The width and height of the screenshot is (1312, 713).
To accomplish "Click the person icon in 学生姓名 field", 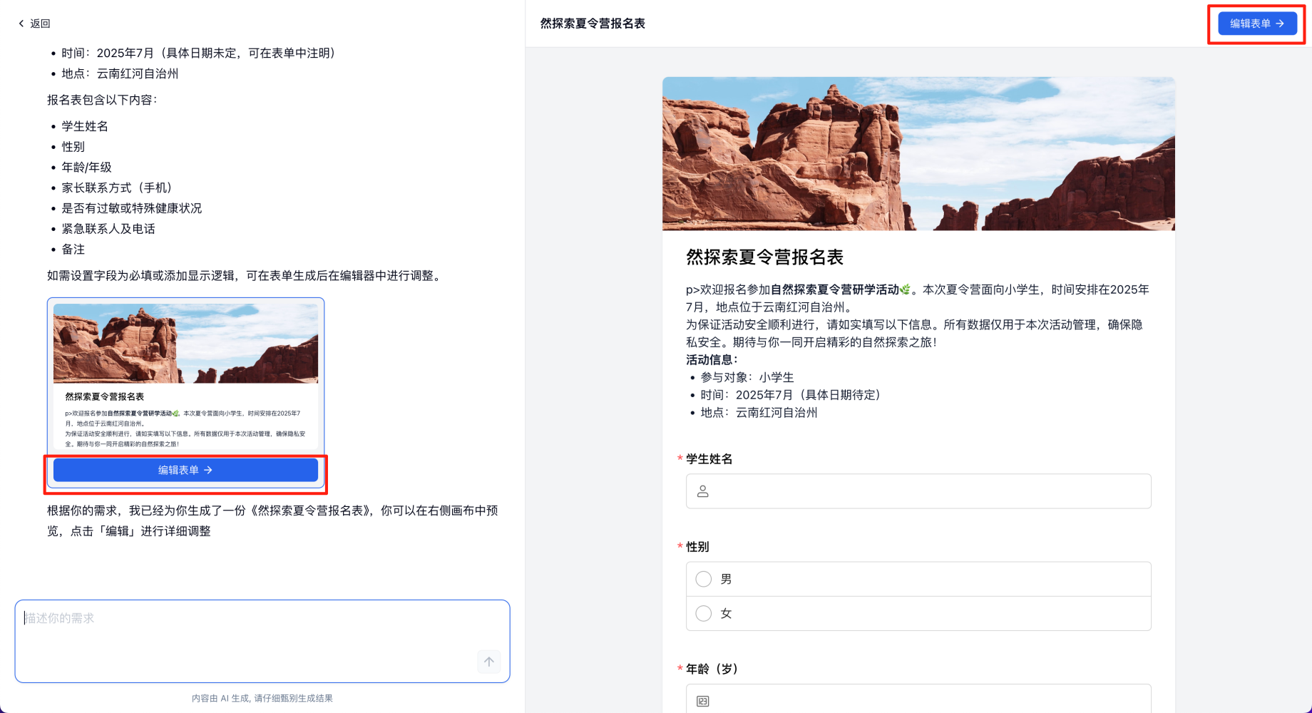I will [x=703, y=491].
